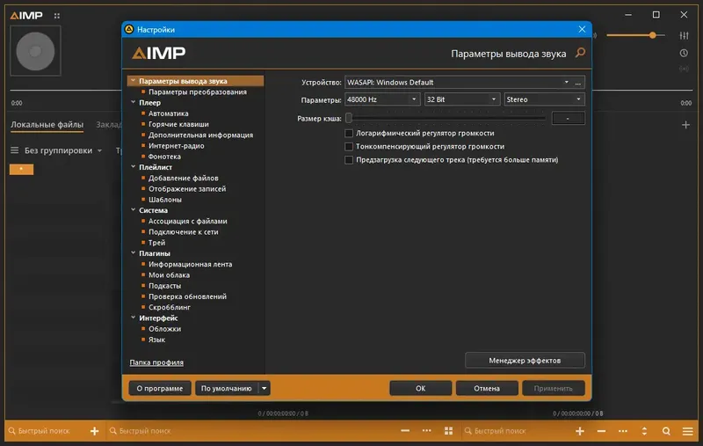Select Трей in the tree
Screen dimensions: 703x446
(156, 243)
